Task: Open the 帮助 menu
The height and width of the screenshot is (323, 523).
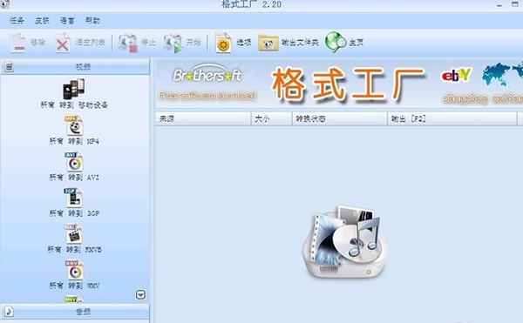Action: pos(92,21)
